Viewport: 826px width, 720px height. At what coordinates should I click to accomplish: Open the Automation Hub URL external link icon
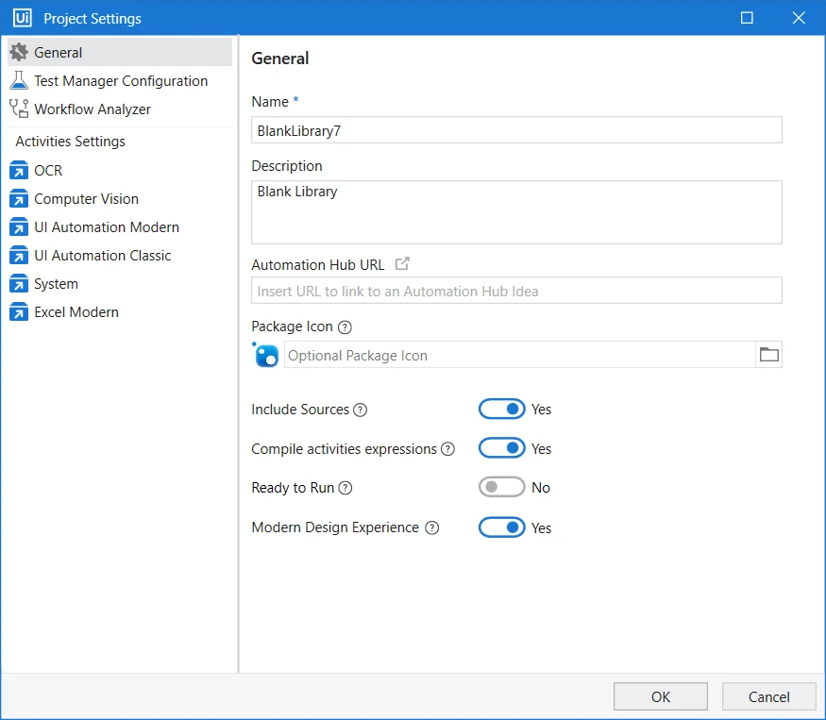click(402, 263)
